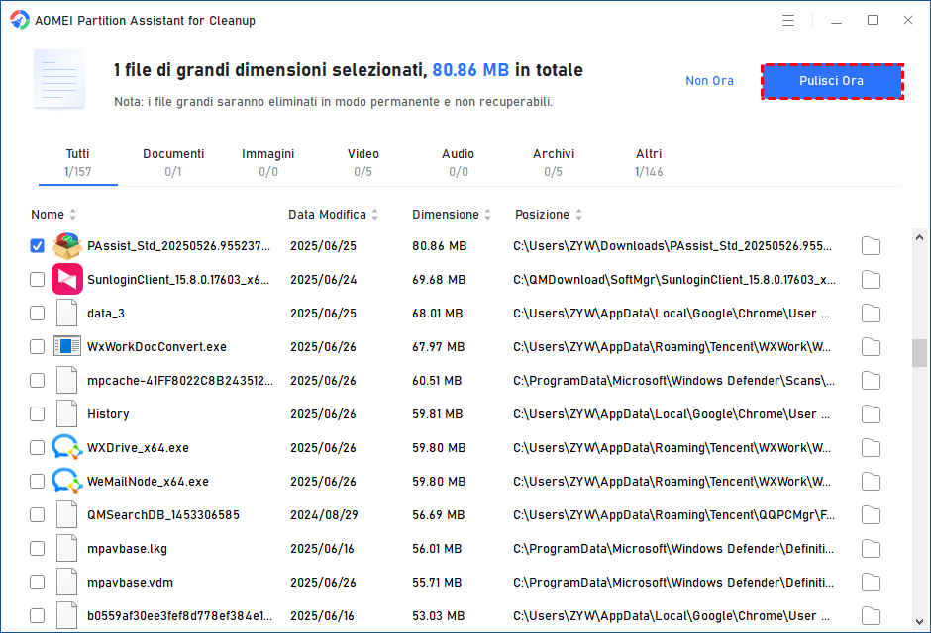Screen dimensions: 931x633
Task: Select the b0559af30ee3fef8 file checkbox
Action: 37,616
